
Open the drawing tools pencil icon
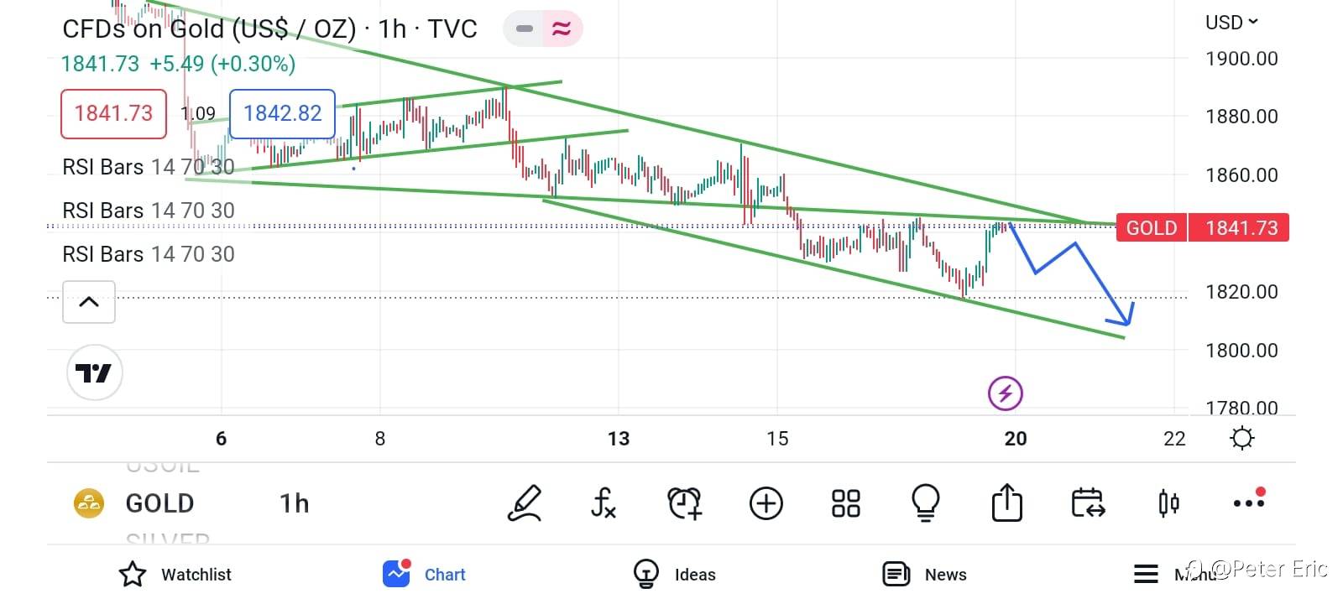coord(525,503)
